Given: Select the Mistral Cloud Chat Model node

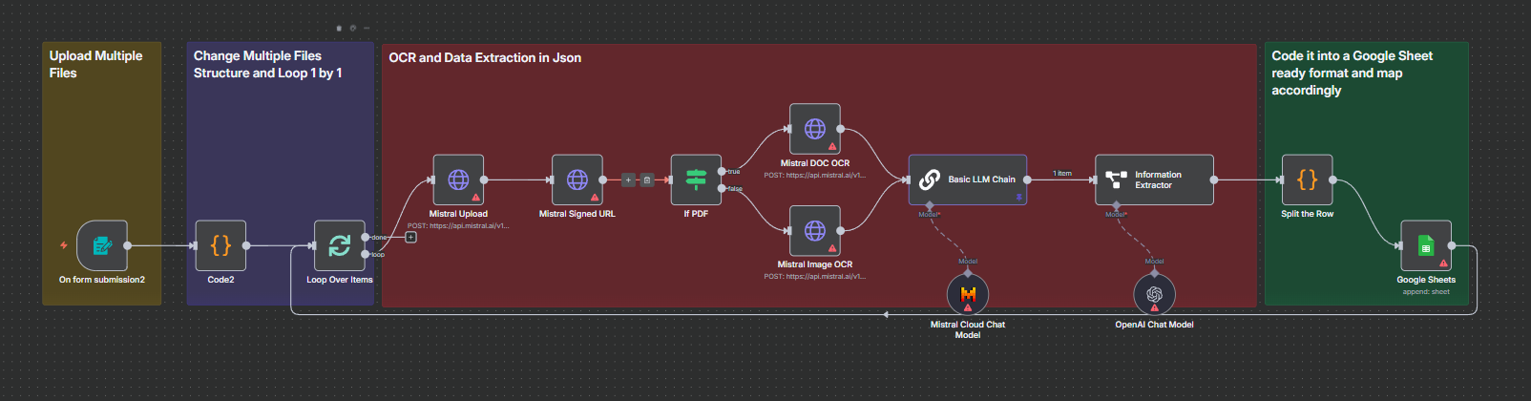Looking at the screenshot, I should pyautogui.click(x=968, y=294).
